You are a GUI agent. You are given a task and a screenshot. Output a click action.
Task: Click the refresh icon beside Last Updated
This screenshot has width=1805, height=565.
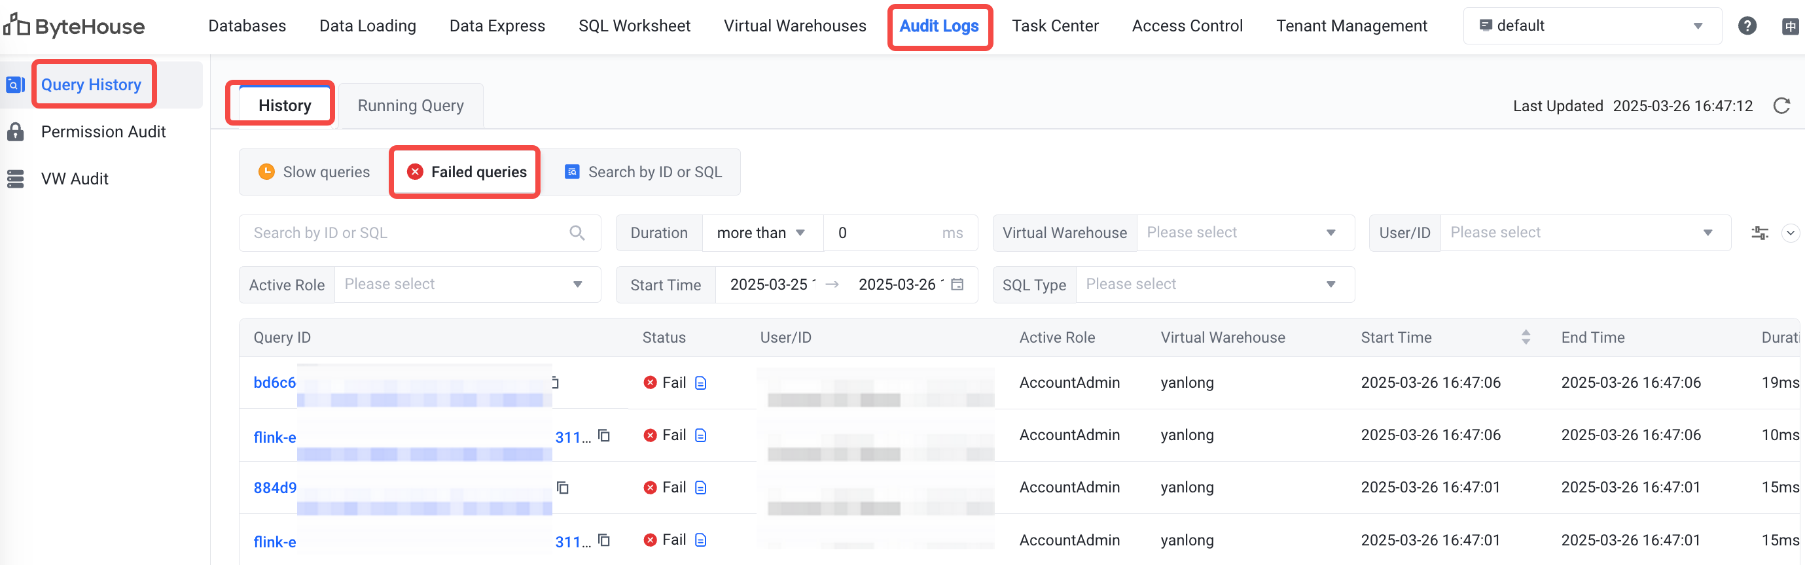1781,106
